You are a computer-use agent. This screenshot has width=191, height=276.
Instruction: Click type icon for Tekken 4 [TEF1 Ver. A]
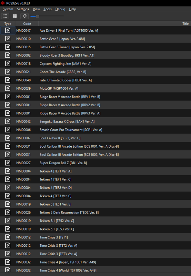pos(8,171)
